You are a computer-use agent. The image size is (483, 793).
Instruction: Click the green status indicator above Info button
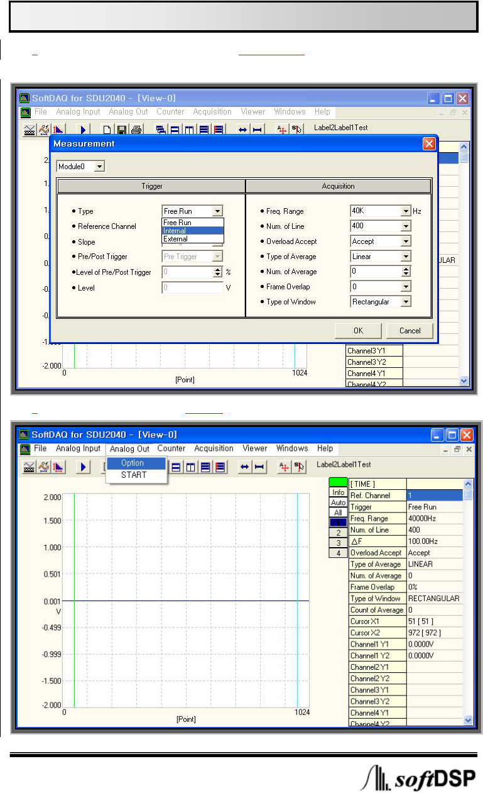coord(339,482)
